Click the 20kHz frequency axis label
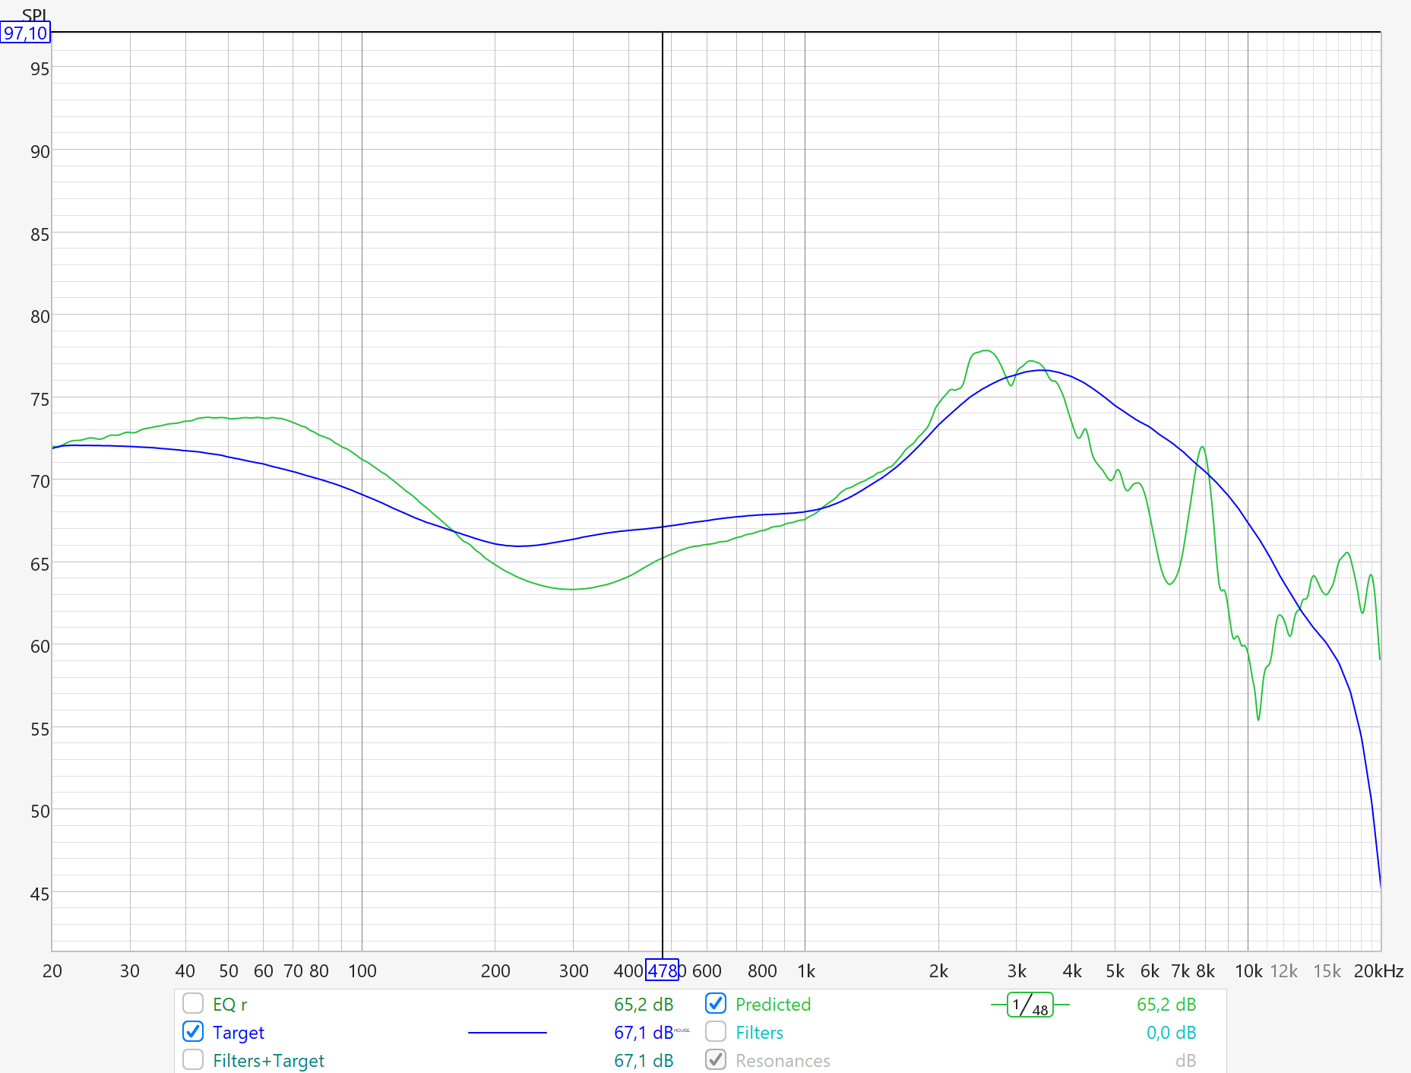This screenshot has height=1073, width=1411. (x=1378, y=971)
